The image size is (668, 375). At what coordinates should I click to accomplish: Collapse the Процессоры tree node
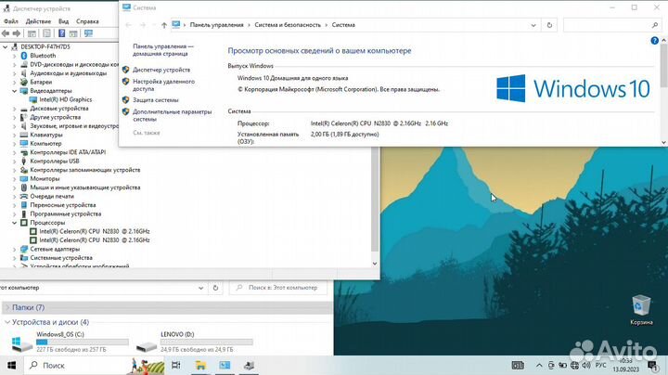[15, 223]
